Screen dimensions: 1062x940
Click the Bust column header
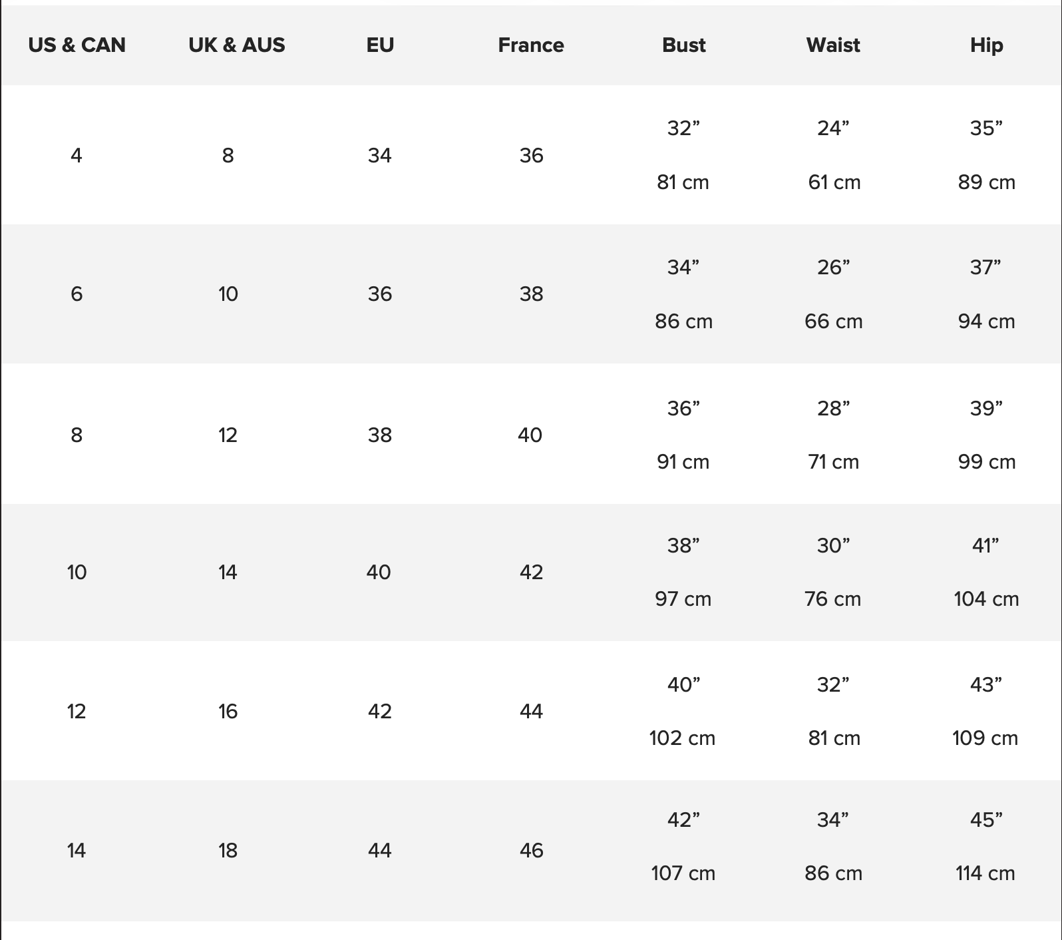coord(683,45)
